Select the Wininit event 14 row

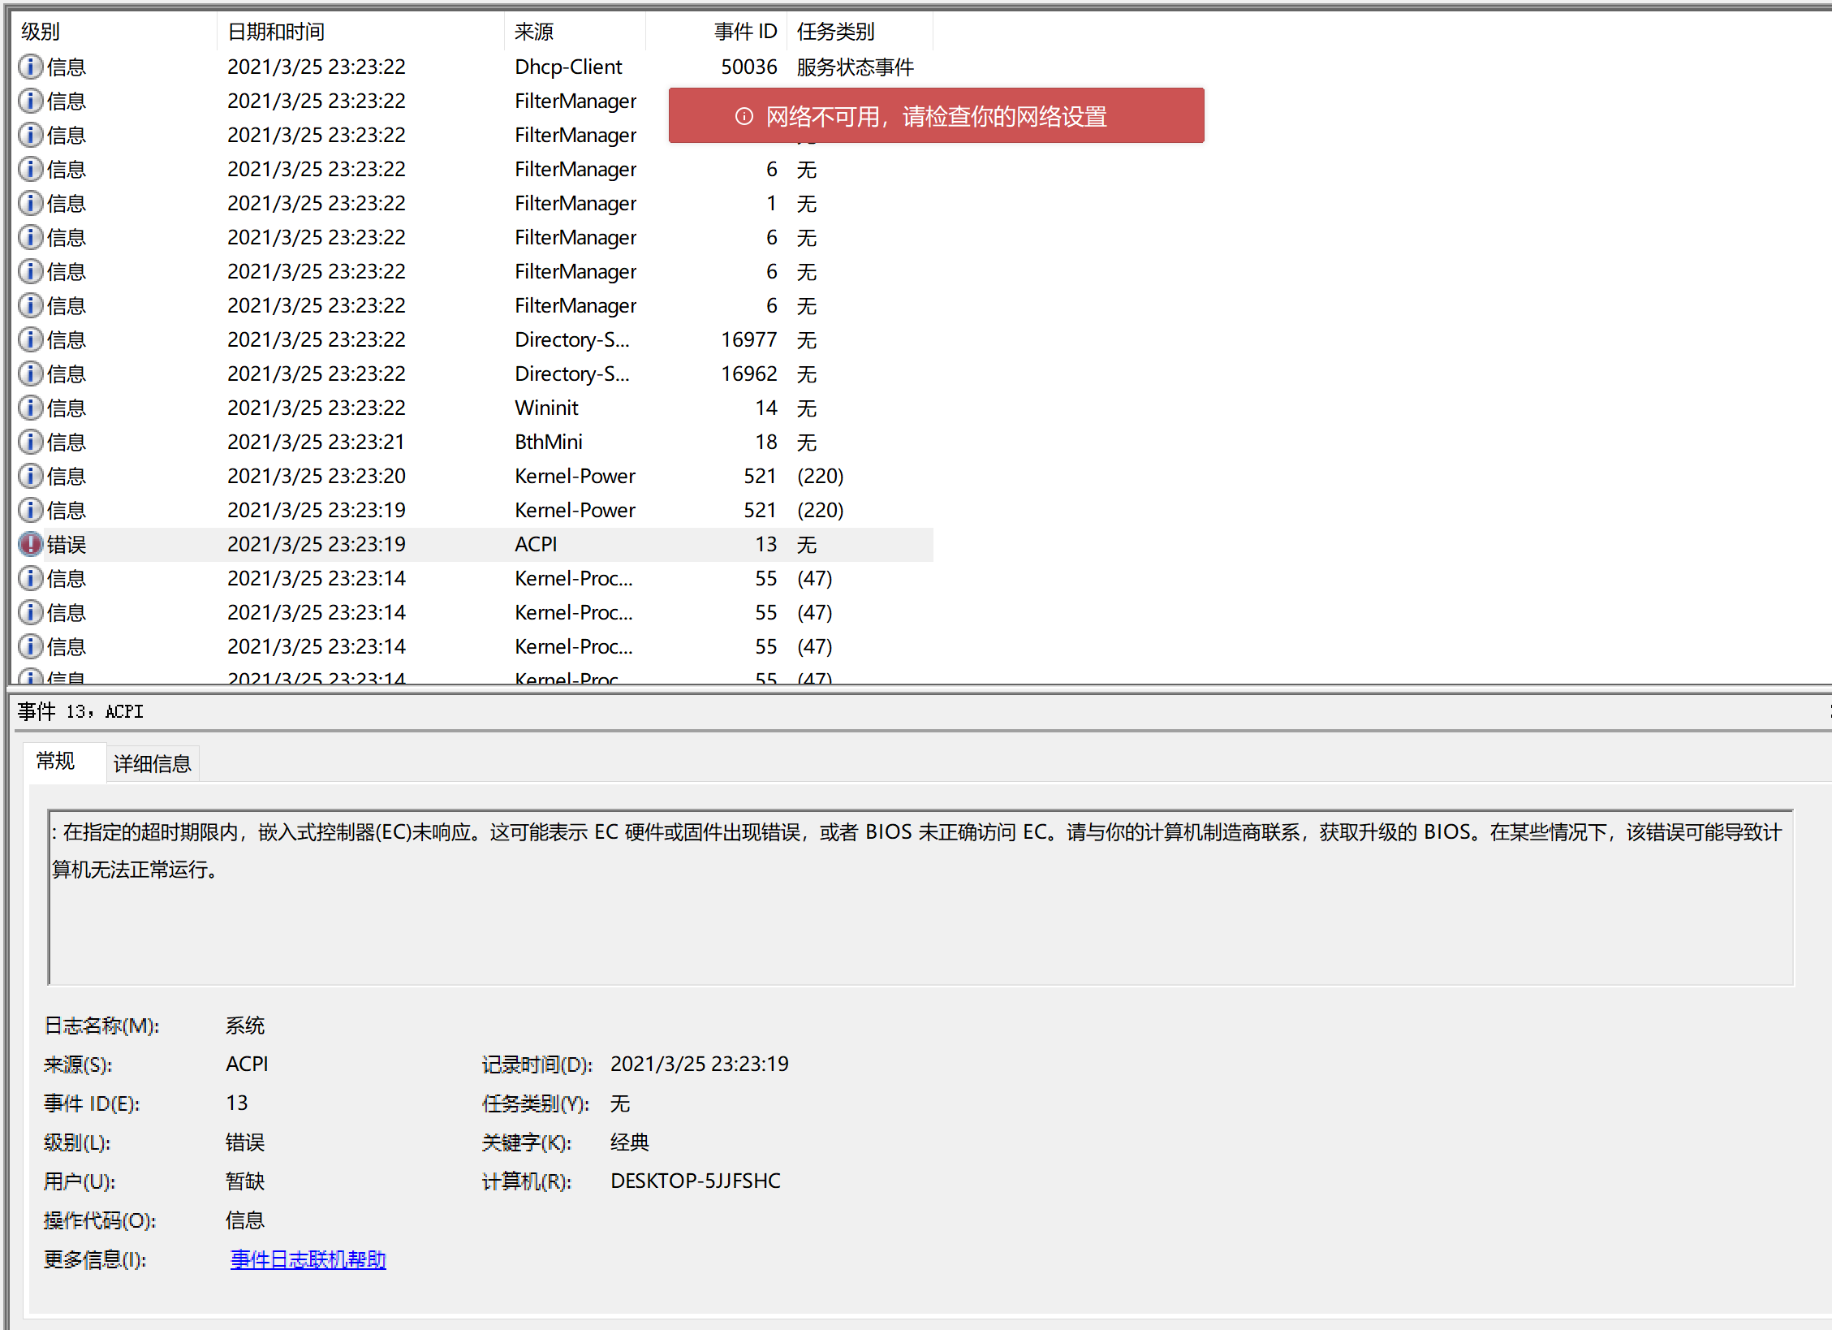coord(546,408)
